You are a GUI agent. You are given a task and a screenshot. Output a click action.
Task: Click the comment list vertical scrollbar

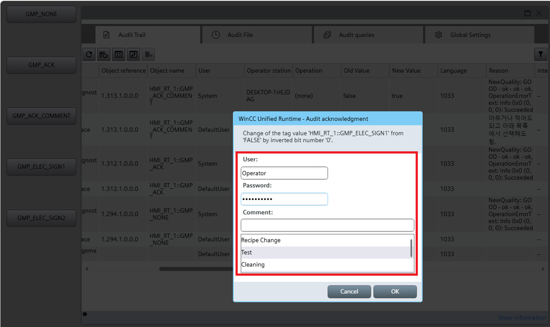411,248
